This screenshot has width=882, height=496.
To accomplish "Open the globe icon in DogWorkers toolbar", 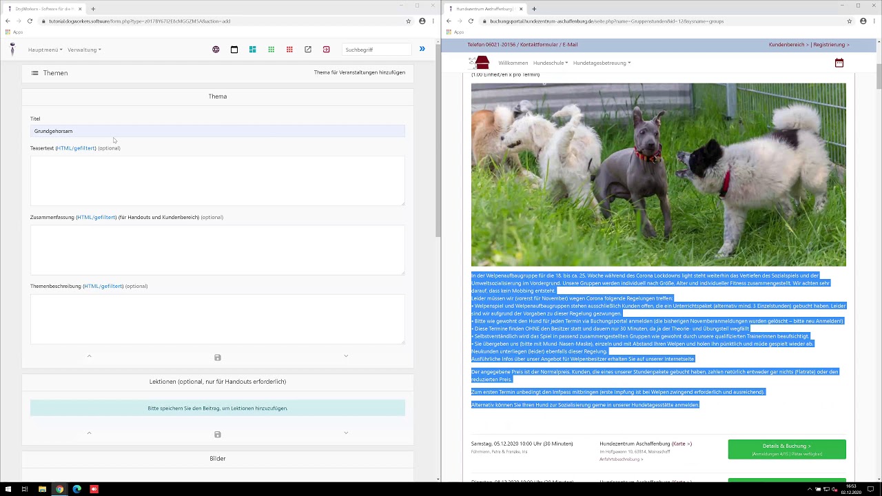I will click(216, 50).
